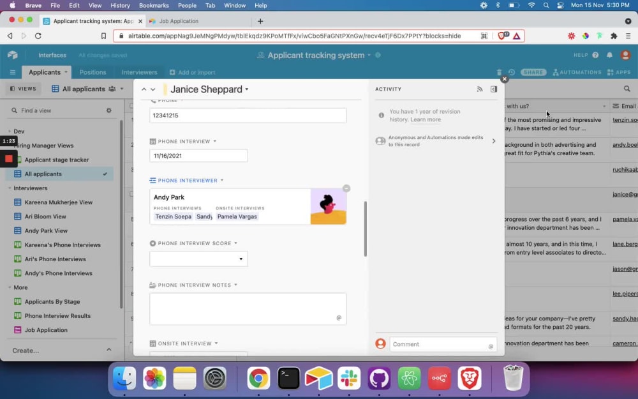
Task: Collapse the Interviewers section in the sidebar
Action: pyautogui.click(x=9, y=188)
